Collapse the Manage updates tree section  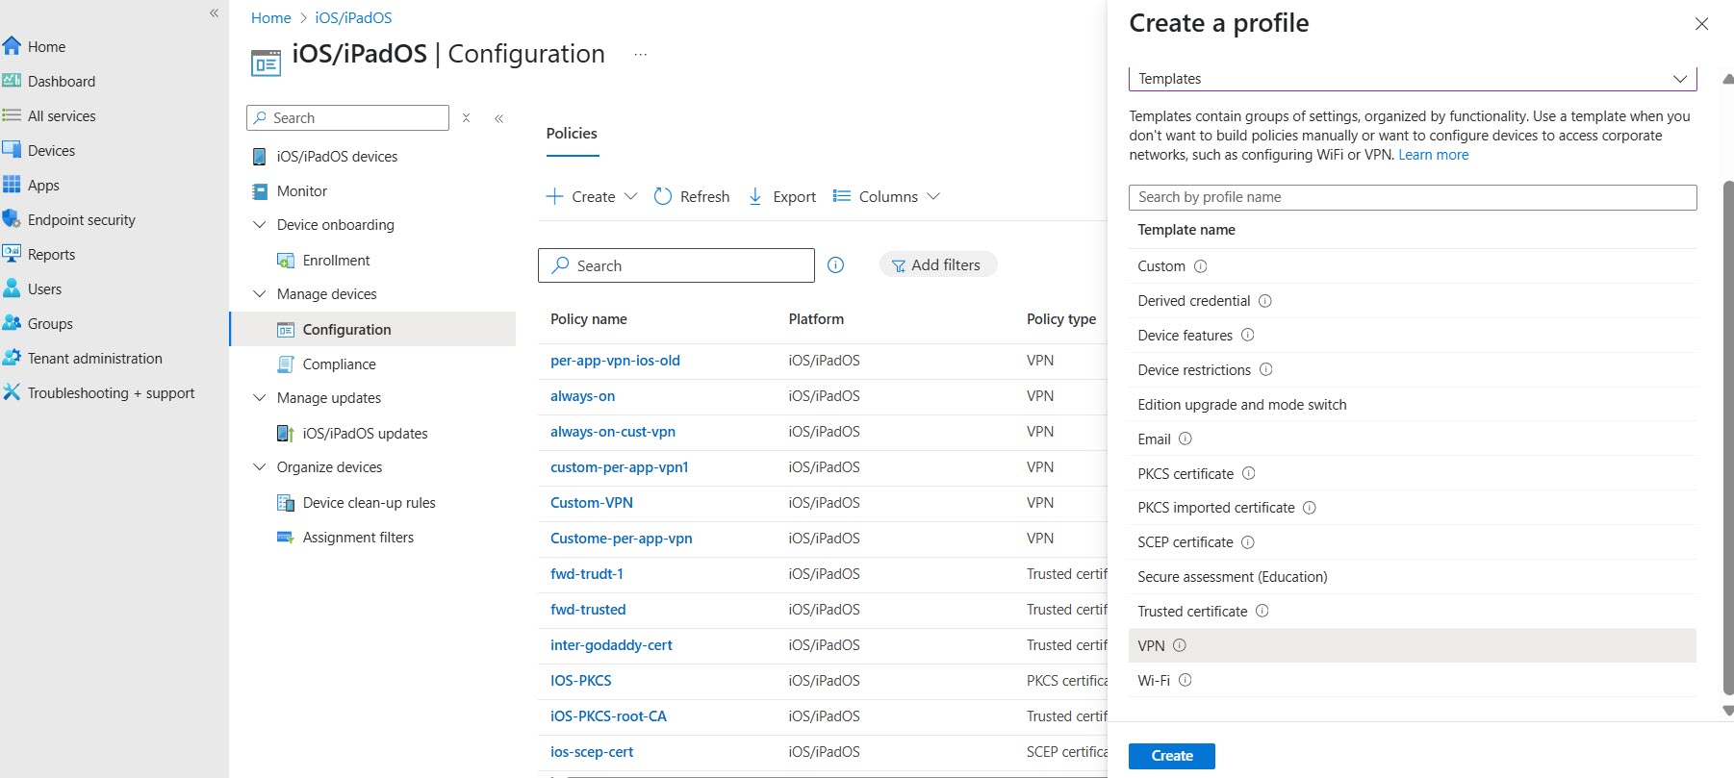coord(259,398)
